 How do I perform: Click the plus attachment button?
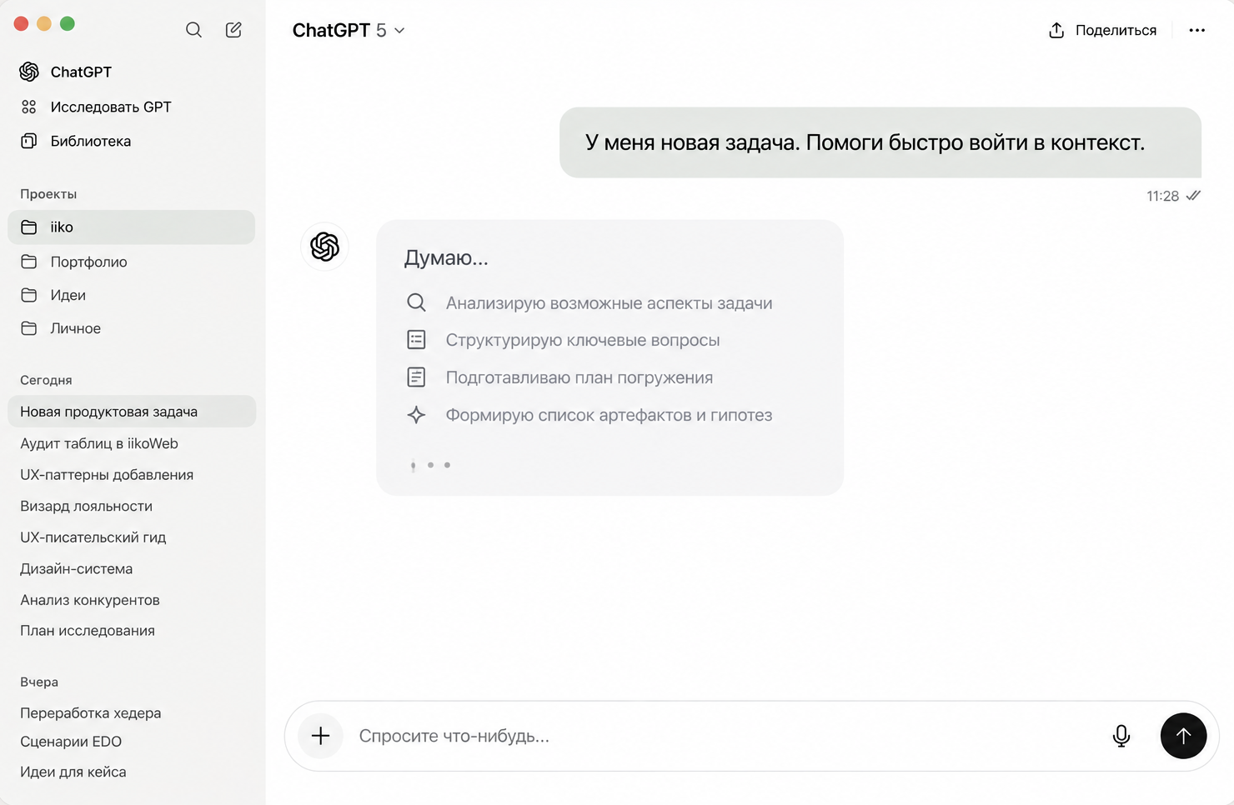click(320, 736)
